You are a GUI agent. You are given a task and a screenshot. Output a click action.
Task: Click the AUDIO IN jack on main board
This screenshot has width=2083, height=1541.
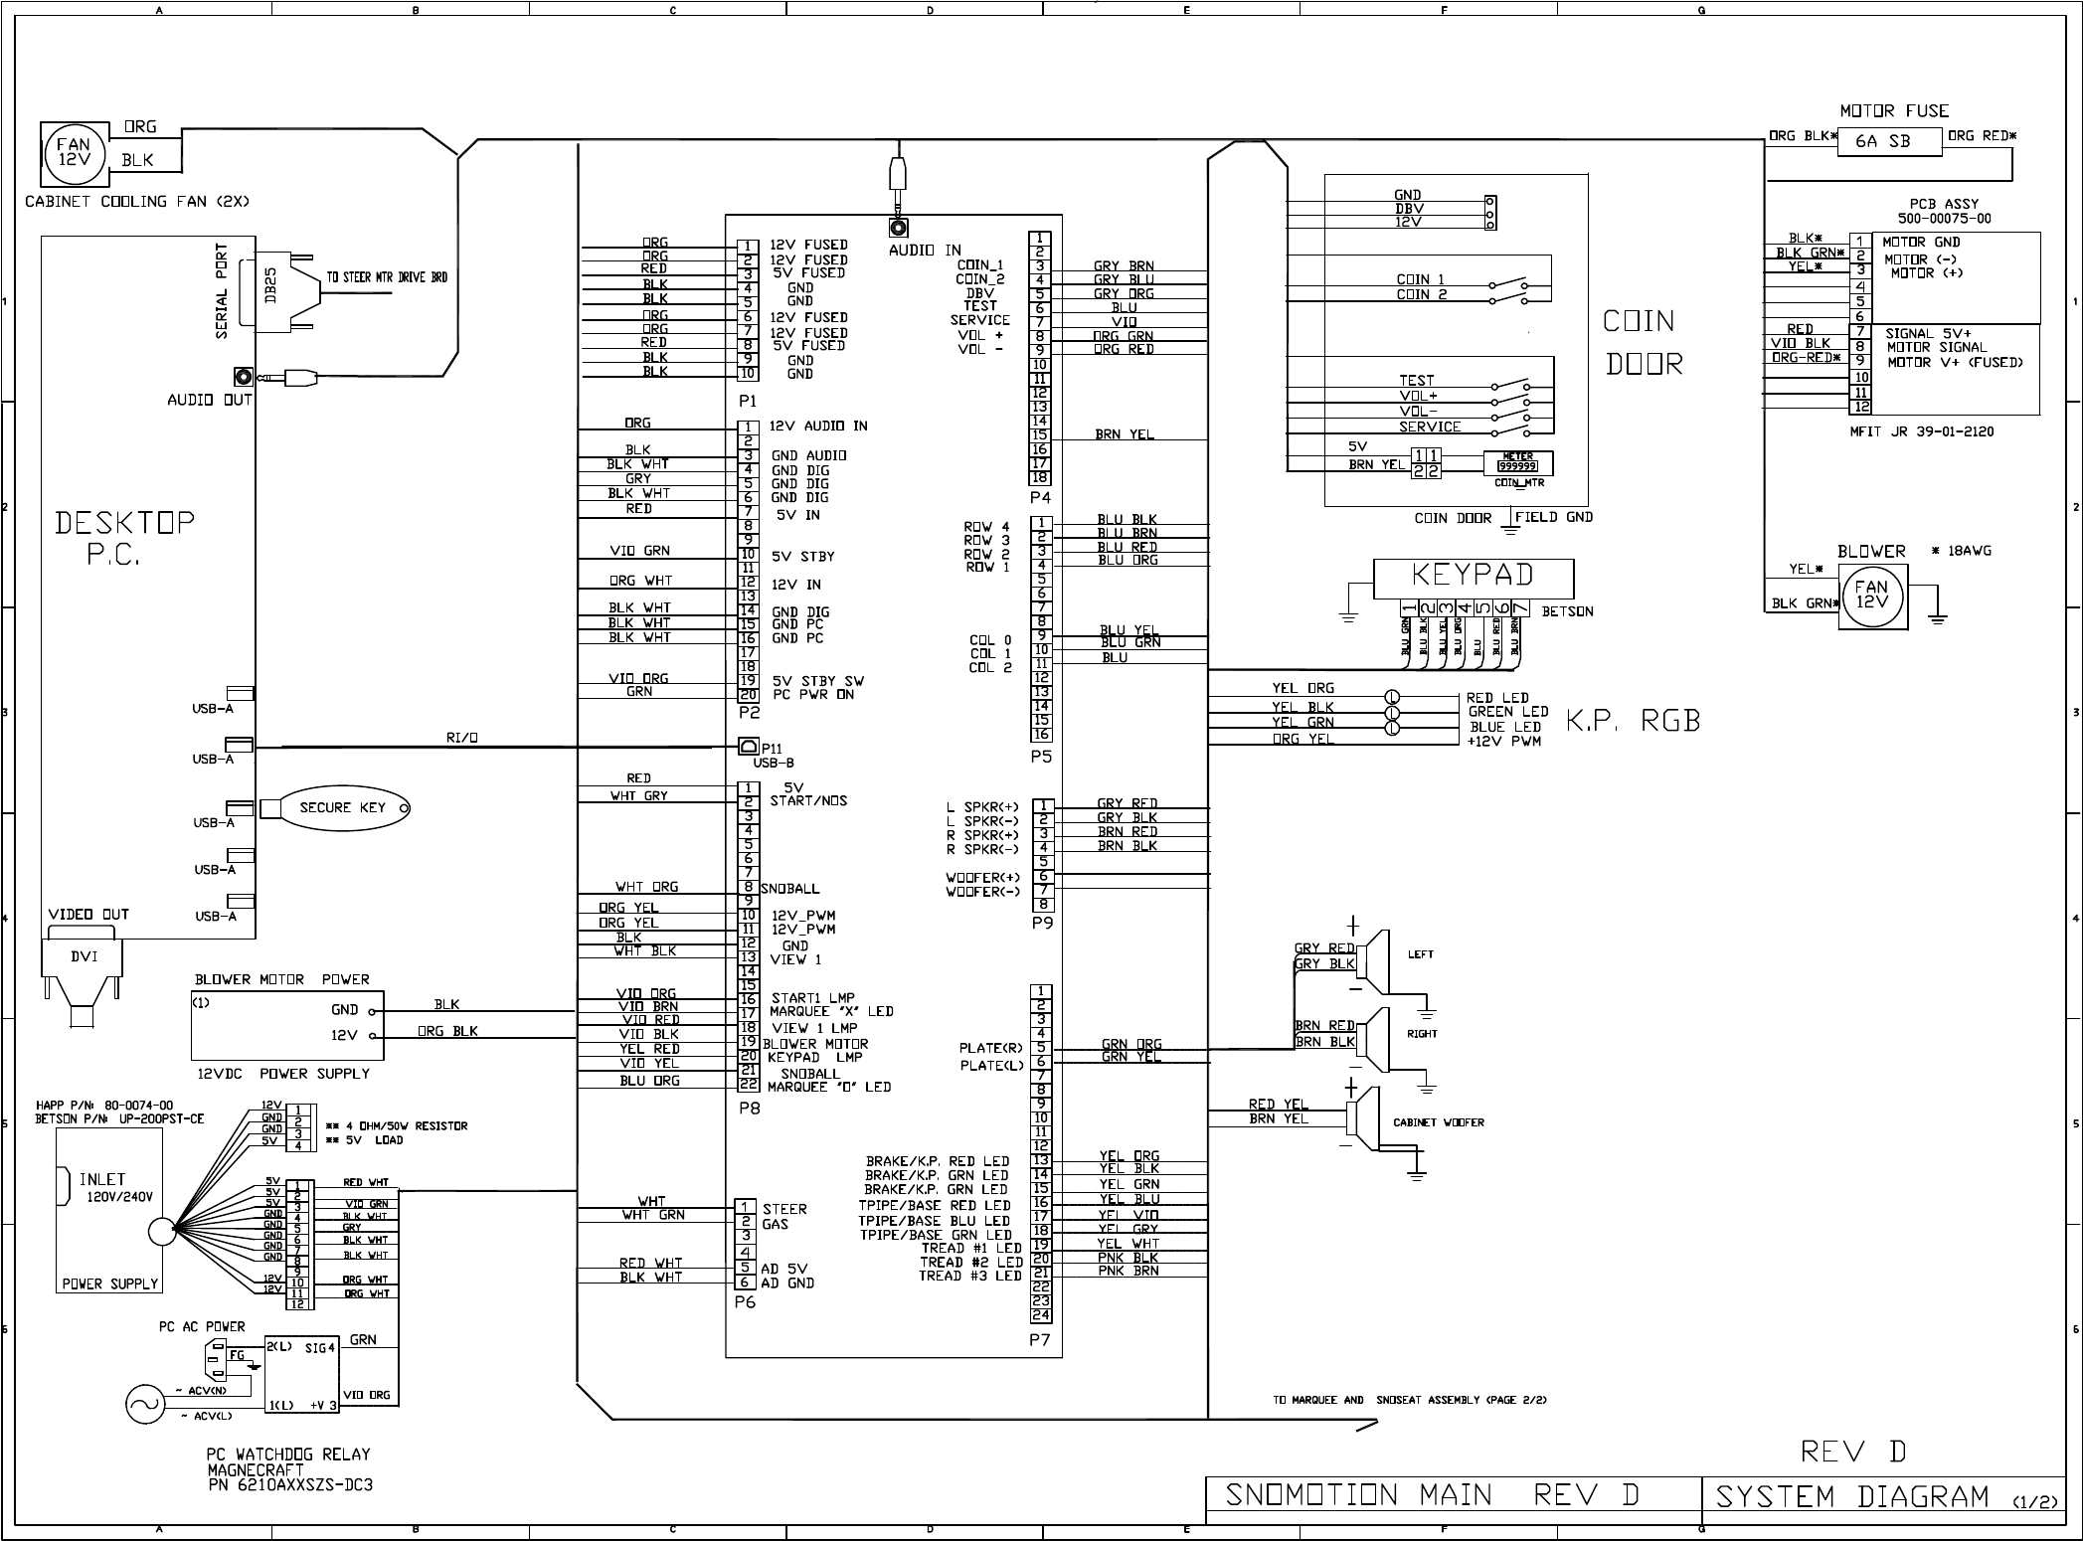[898, 228]
